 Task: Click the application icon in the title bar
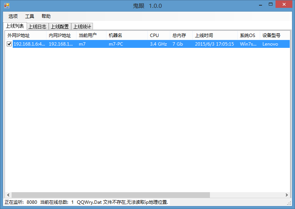pyautogui.click(x=7, y=6)
